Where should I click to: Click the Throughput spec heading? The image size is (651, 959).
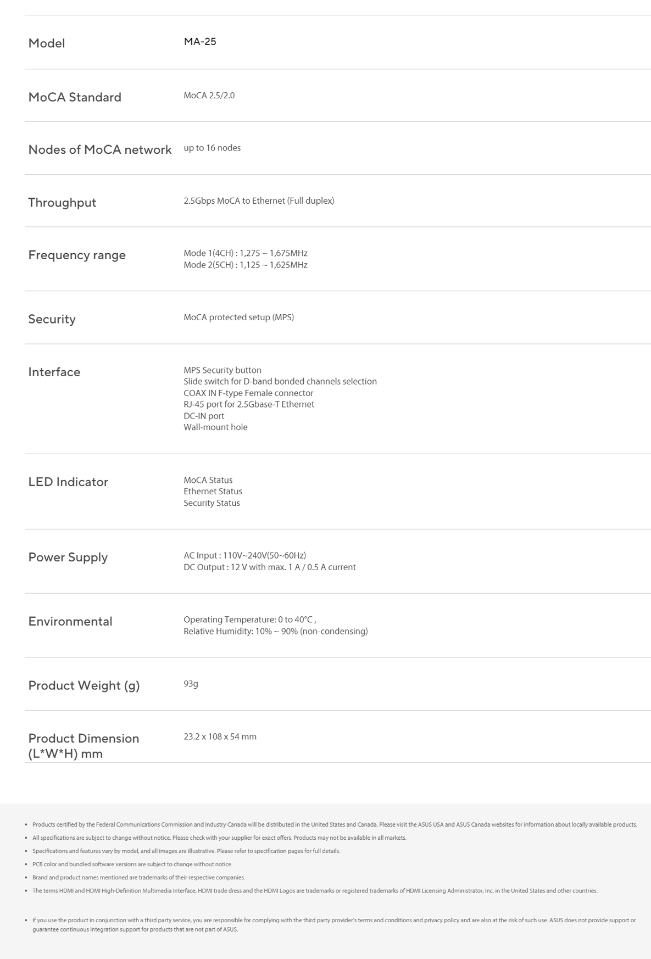(62, 203)
